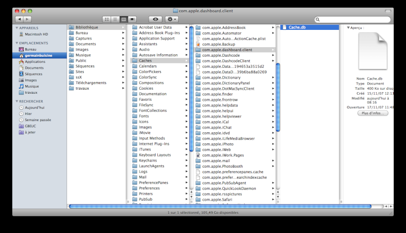
Task: Collapse the APPAREILS sidebar section
Action: (x=17, y=28)
